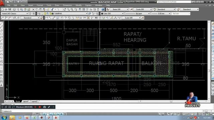Open the taskbar file explorer icon
The image size is (214, 120).
tap(12, 118)
